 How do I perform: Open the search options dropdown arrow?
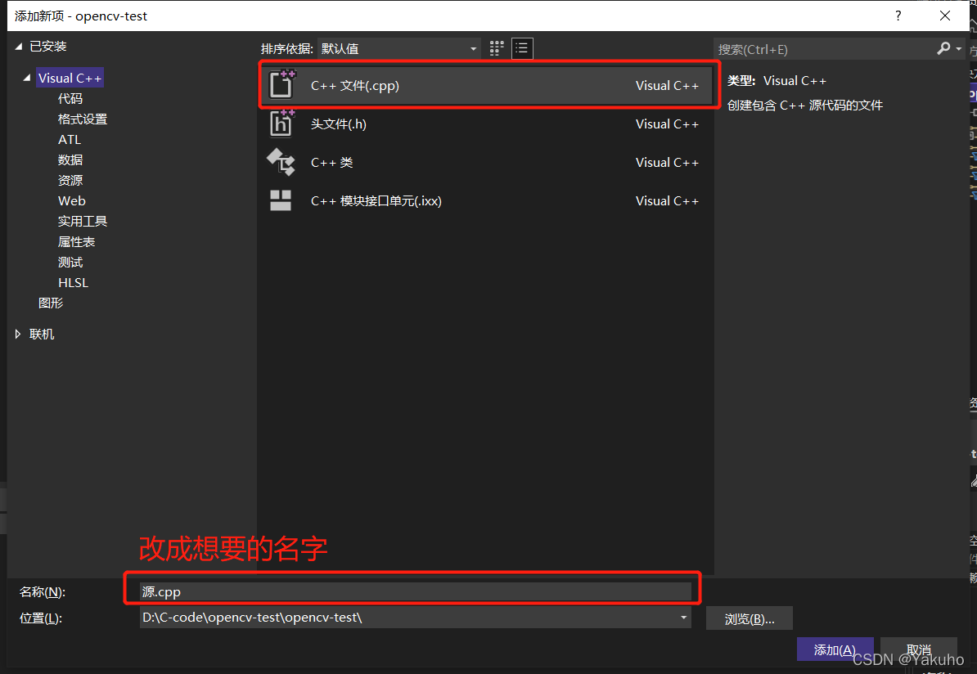[958, 48]
